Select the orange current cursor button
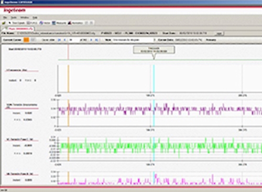This screenshot has height=192, width=262. 26,40
